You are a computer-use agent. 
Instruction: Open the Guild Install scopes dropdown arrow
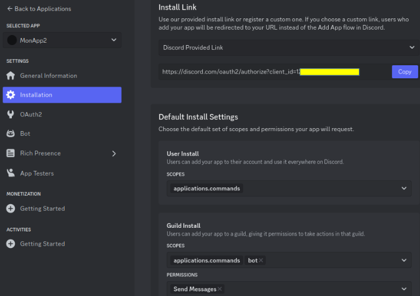coord(404,260)
